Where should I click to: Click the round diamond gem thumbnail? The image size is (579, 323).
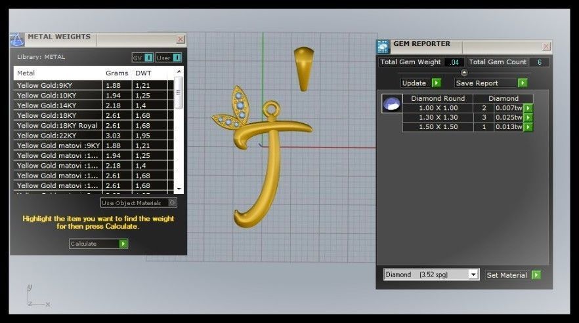click(392, 104)
